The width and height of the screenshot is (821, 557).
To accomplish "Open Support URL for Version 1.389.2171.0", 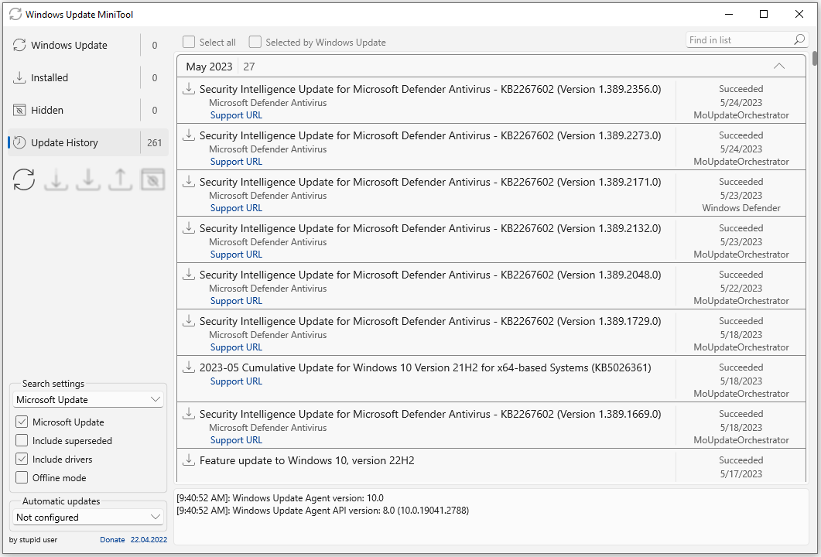I will [236, 208].
